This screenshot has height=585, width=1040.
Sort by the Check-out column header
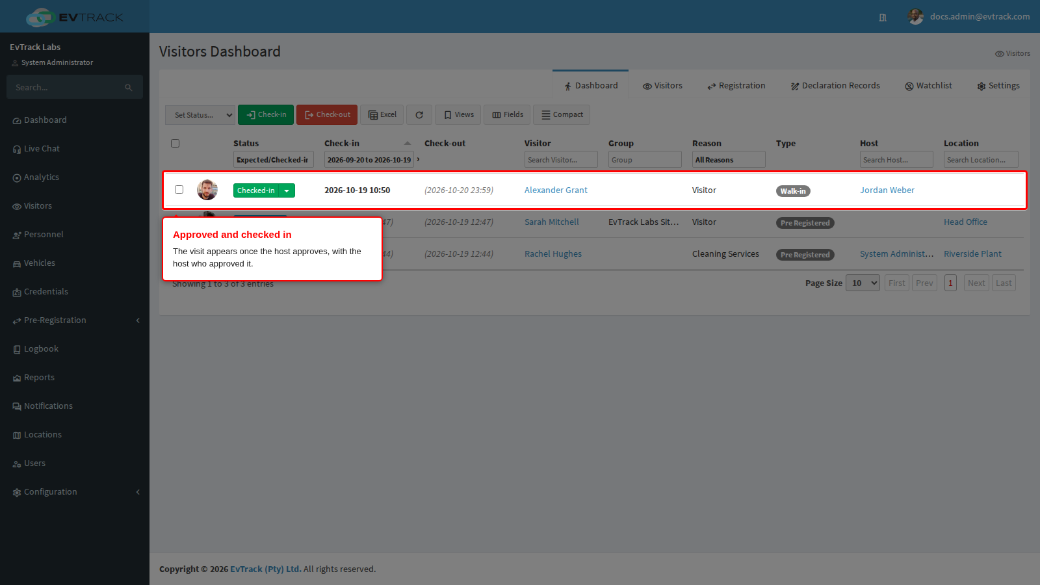[x=445, y=144]
